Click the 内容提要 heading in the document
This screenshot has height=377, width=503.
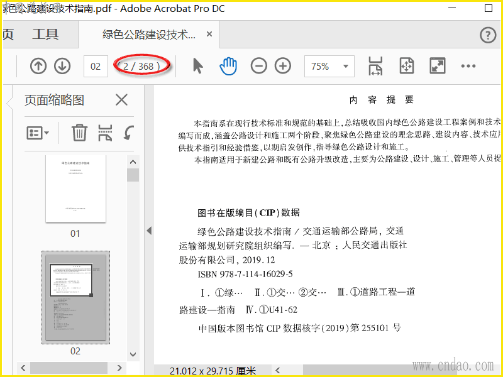(382, 100)
